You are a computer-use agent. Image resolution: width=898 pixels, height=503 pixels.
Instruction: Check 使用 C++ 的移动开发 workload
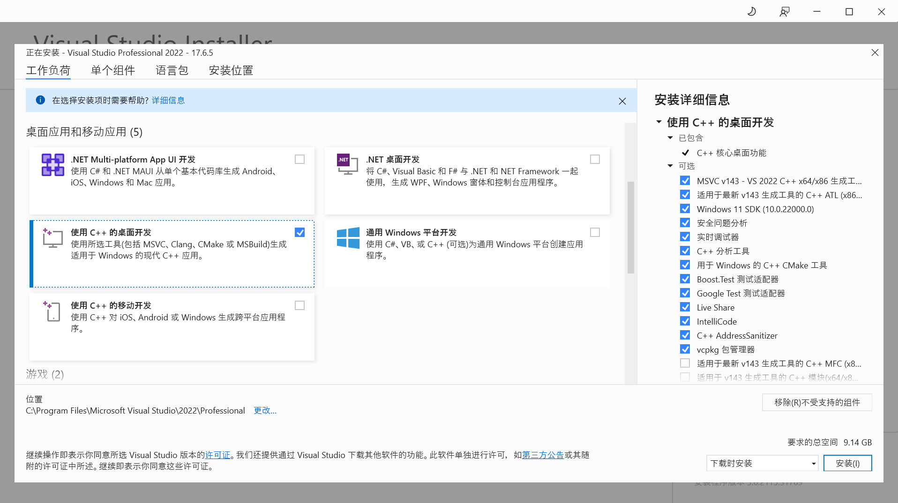299,305
